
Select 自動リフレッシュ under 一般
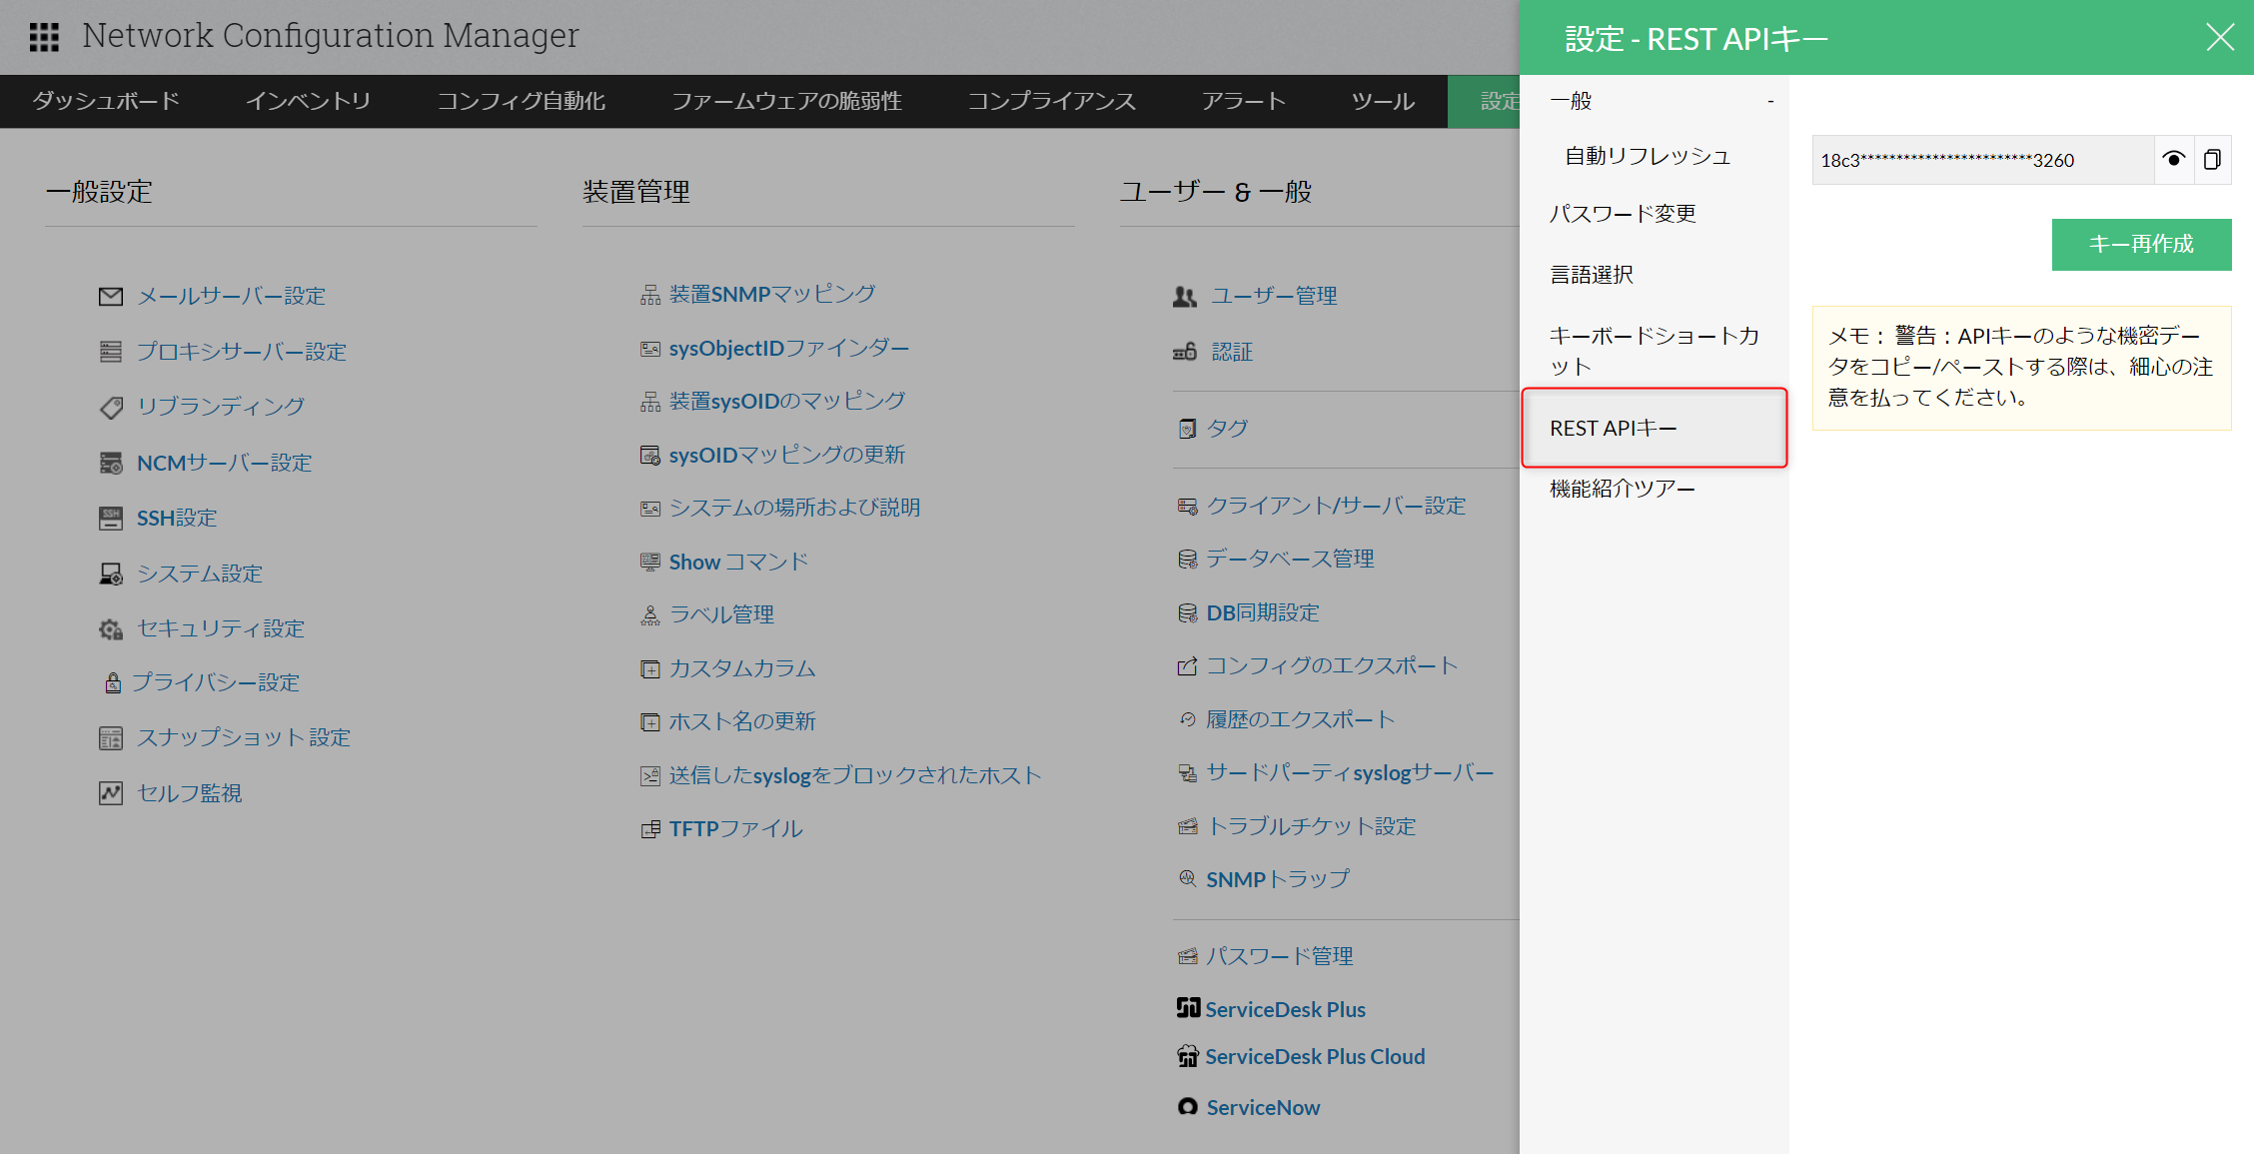click(x=1647, y=156)
